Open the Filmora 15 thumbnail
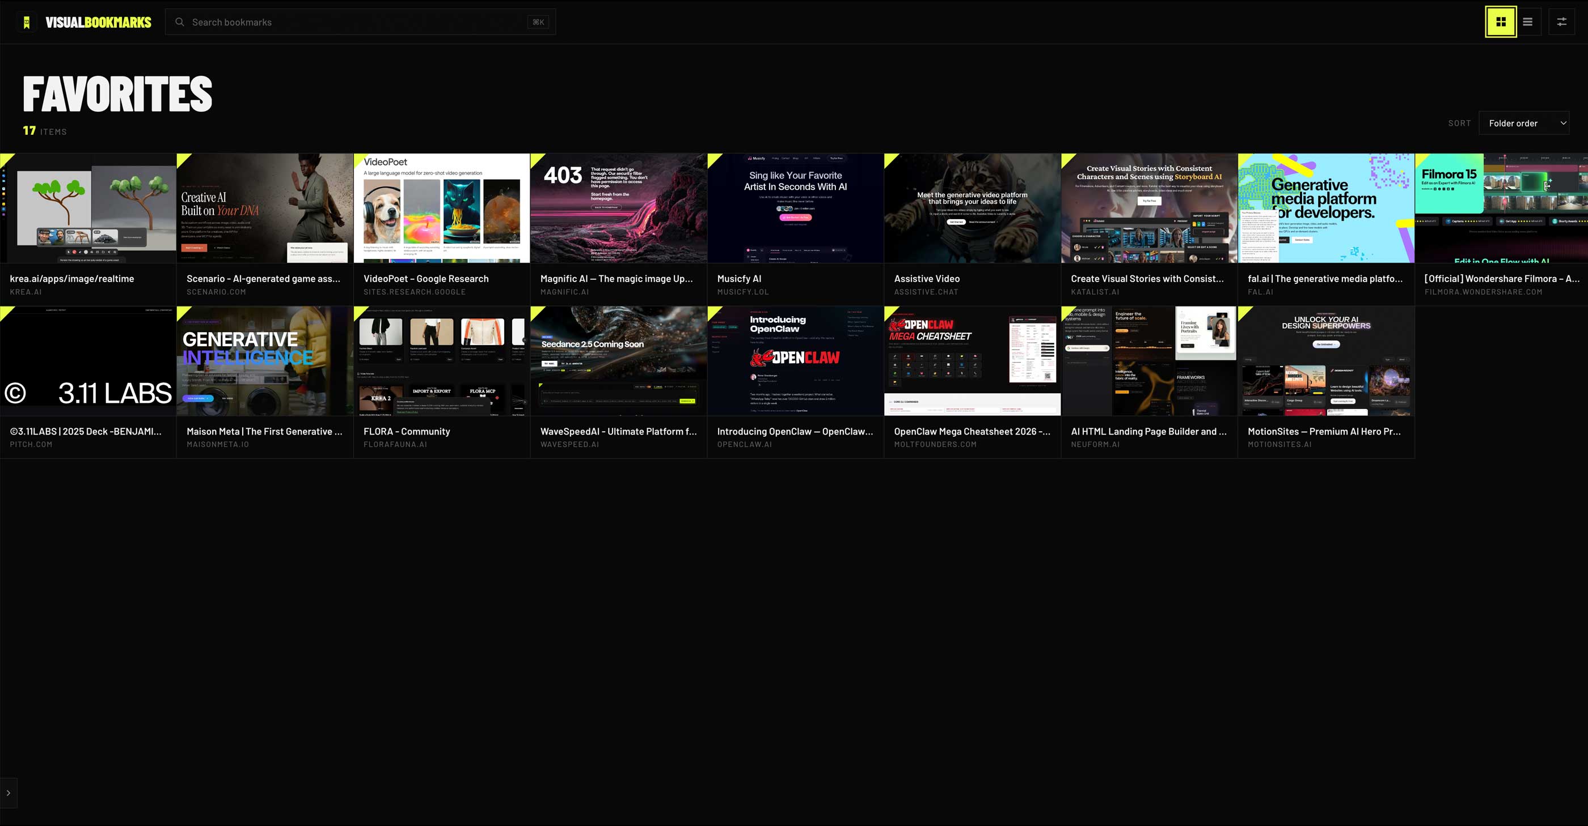This screenshot has height=826, width=1588. 1502,208
